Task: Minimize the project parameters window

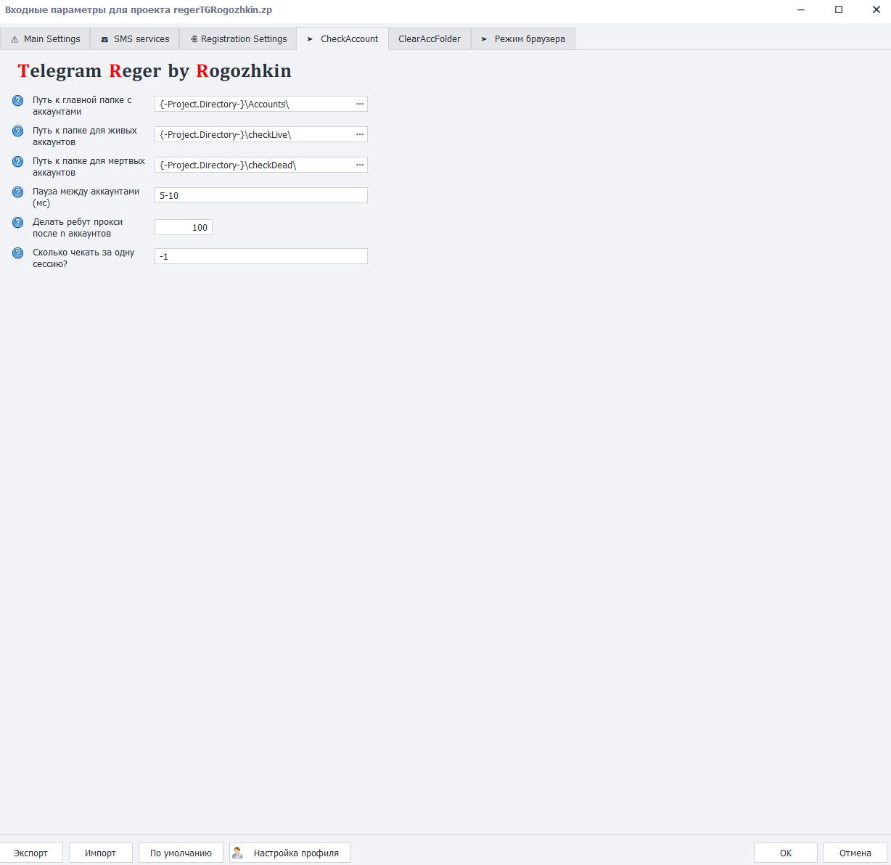Action: click(x=801, y=10)
